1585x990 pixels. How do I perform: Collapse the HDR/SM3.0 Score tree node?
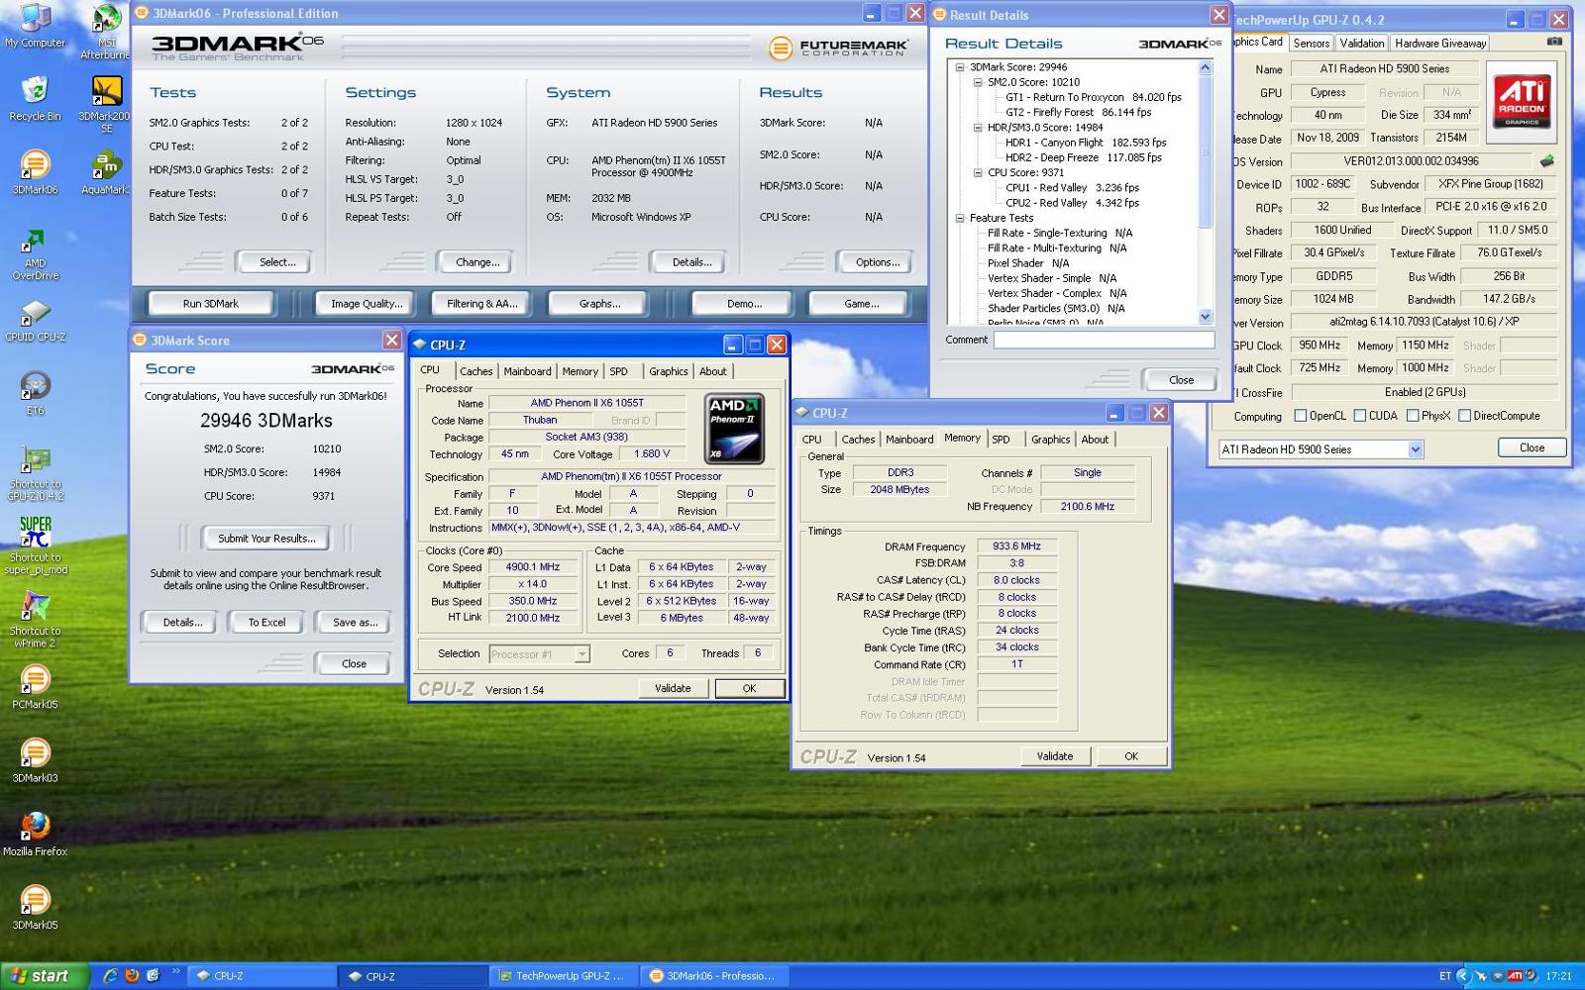pos(977,128)
